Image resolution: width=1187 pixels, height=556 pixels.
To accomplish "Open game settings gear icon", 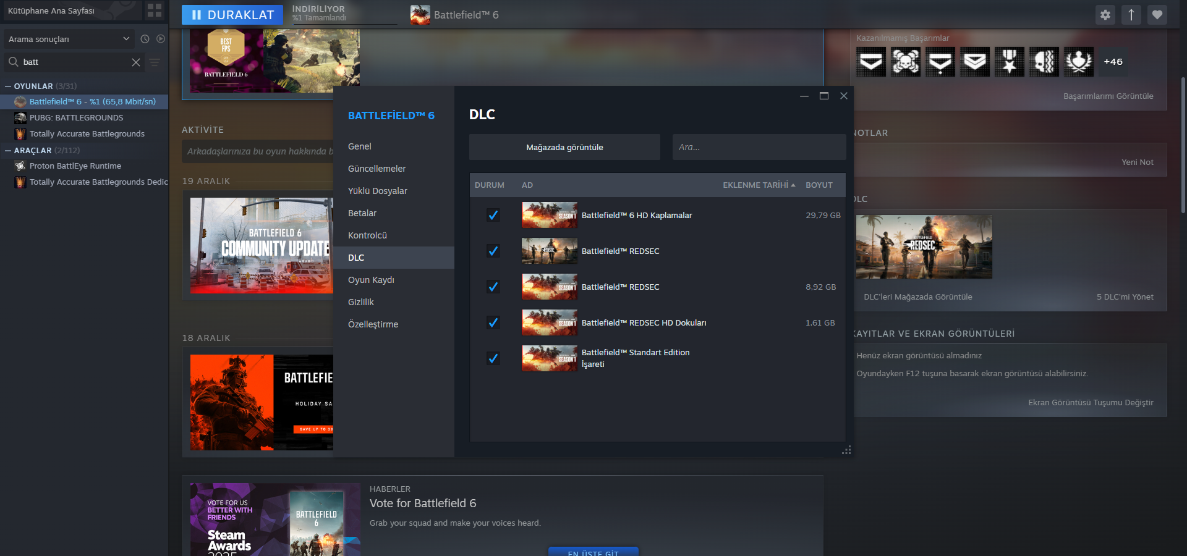I will [x=1105, y=15].
